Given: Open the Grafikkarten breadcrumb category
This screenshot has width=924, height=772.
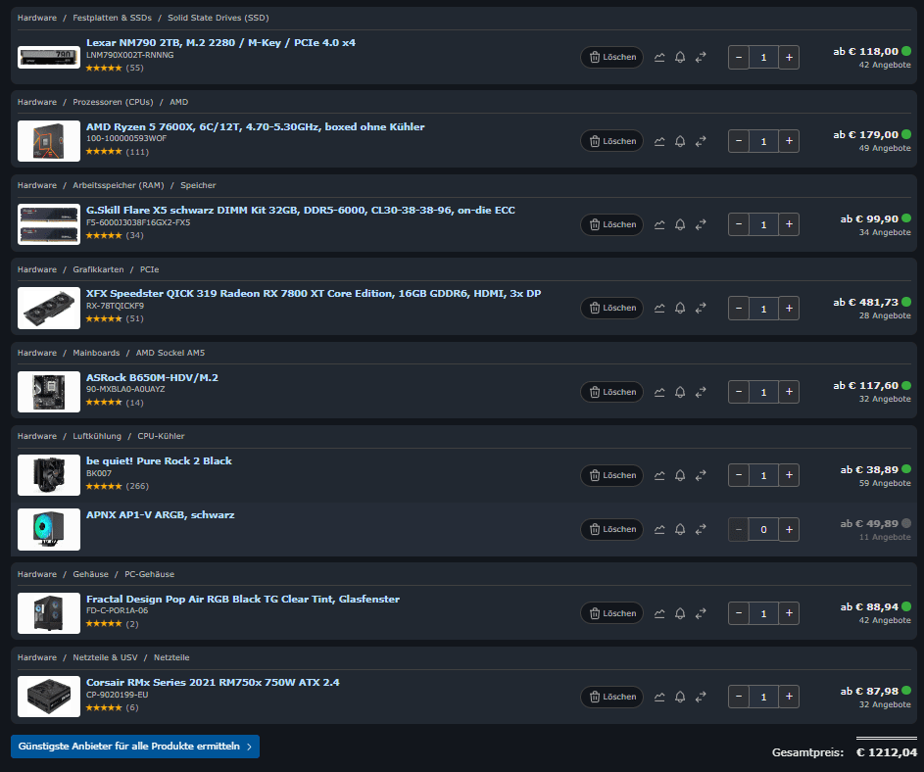Looking at the screenshot, I should coord(98,269).
